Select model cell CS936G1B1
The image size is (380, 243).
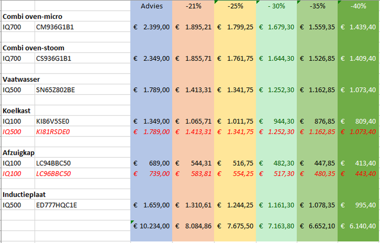(82, 59)
